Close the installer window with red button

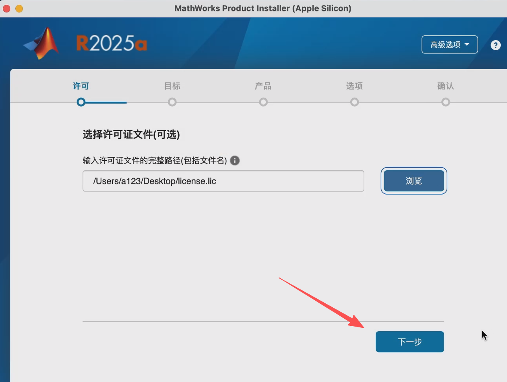tap(6, 8)
